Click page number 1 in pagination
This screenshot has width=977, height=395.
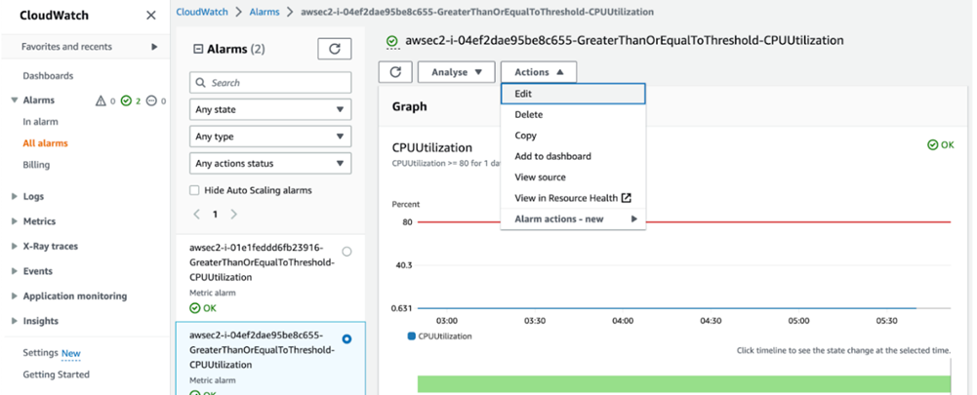[x=215, y=215]
